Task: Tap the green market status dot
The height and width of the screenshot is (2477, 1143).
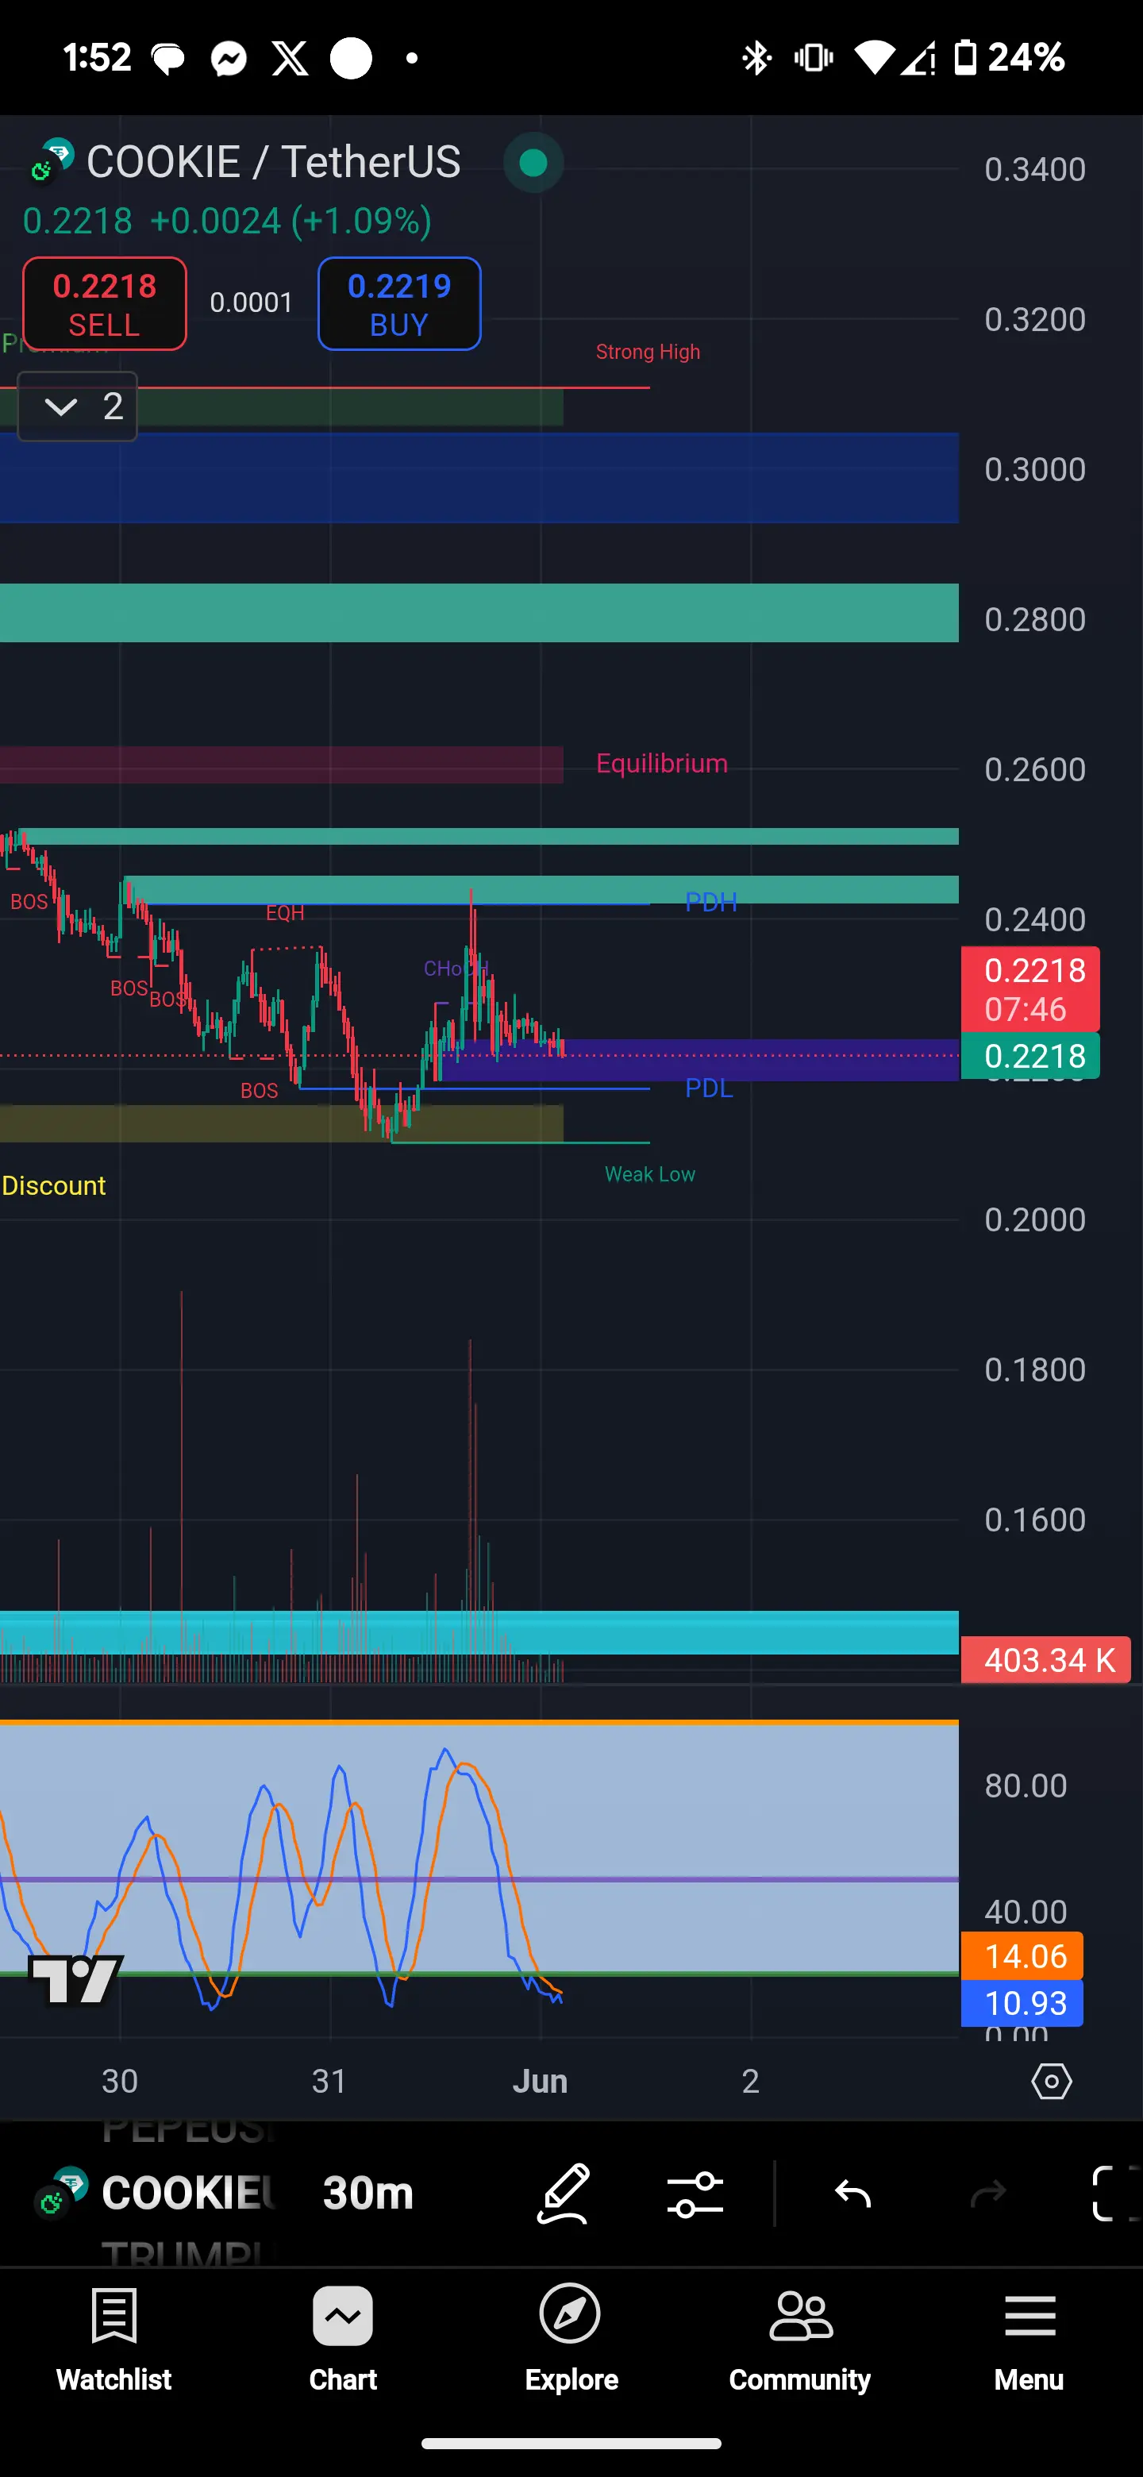Action: 533,163
